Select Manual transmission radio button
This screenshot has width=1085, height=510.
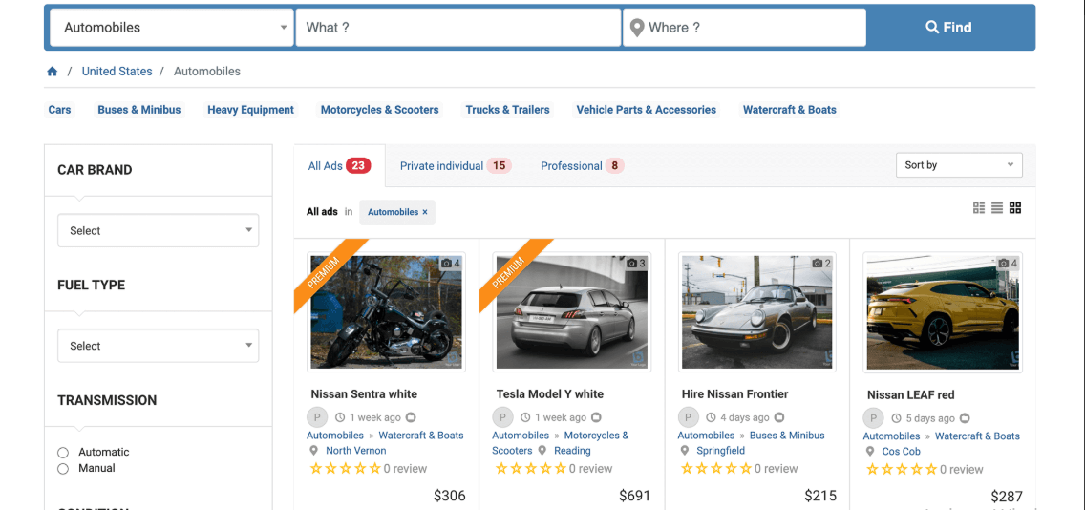click(63, 469)
